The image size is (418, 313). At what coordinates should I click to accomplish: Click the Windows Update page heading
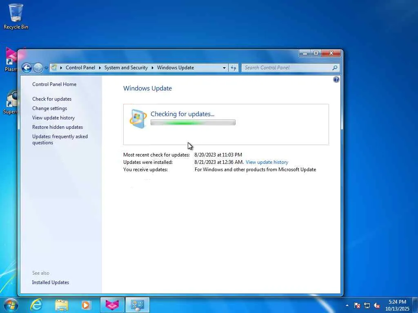click(x=147, y=88)
